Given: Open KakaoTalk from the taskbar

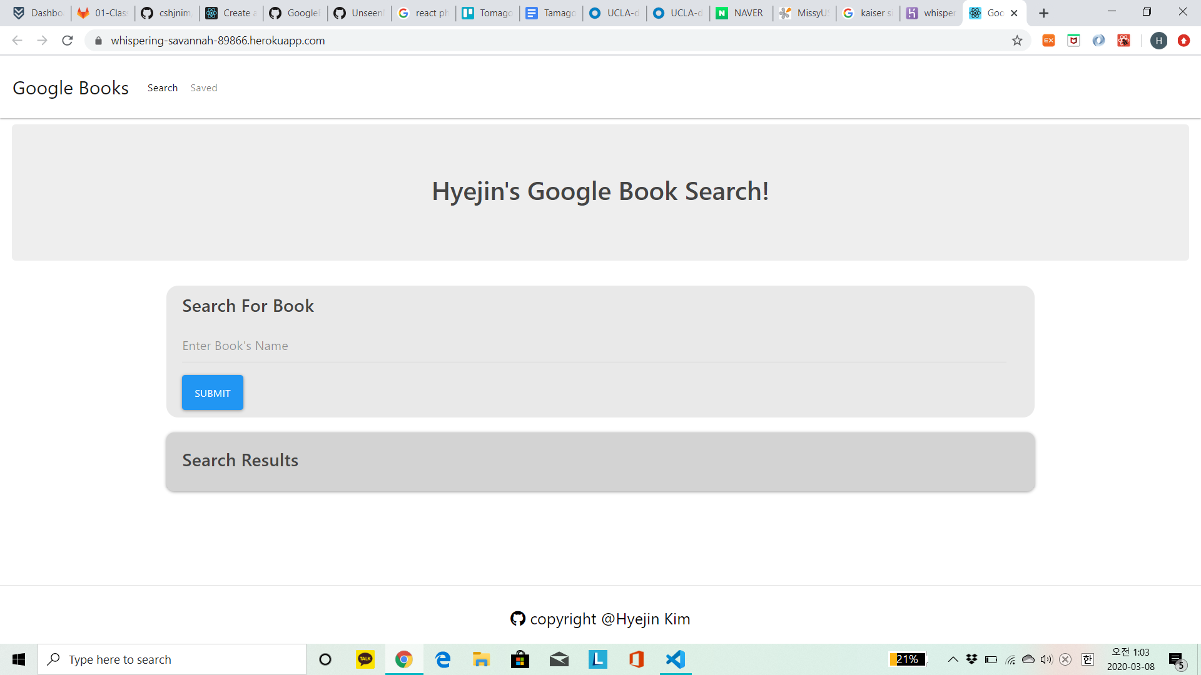Looking at the screenshot, I should [x=365, y=659].
